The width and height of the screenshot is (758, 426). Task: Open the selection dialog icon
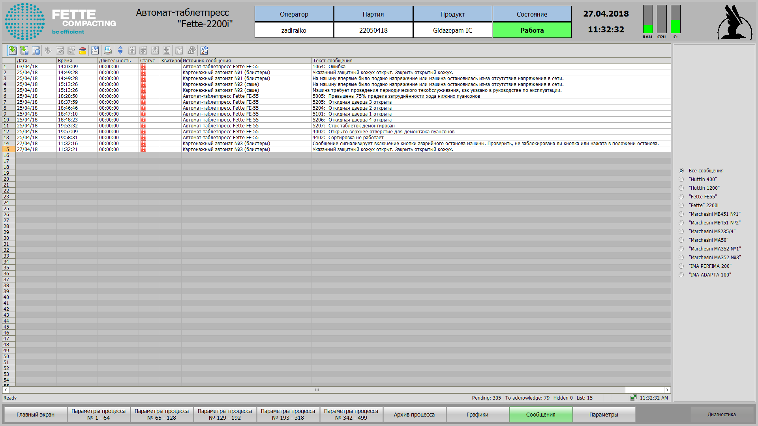tap(95, 50)
